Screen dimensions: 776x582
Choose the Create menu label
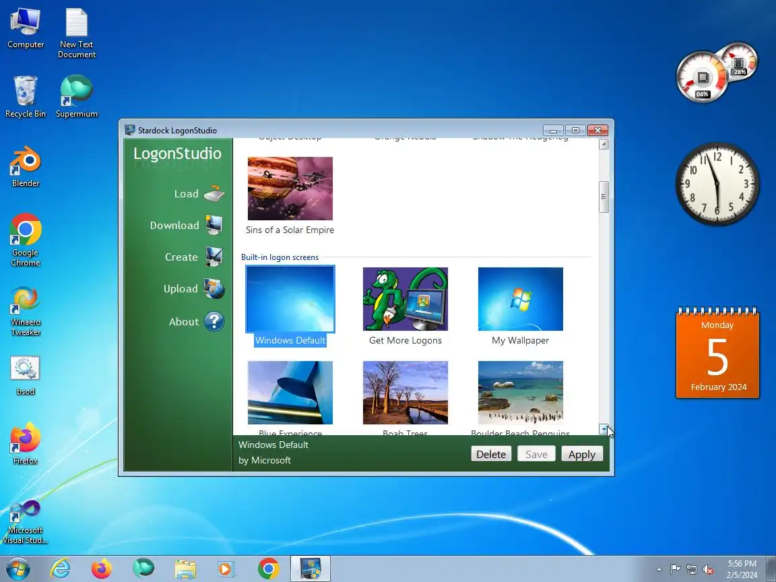point(181,257)
